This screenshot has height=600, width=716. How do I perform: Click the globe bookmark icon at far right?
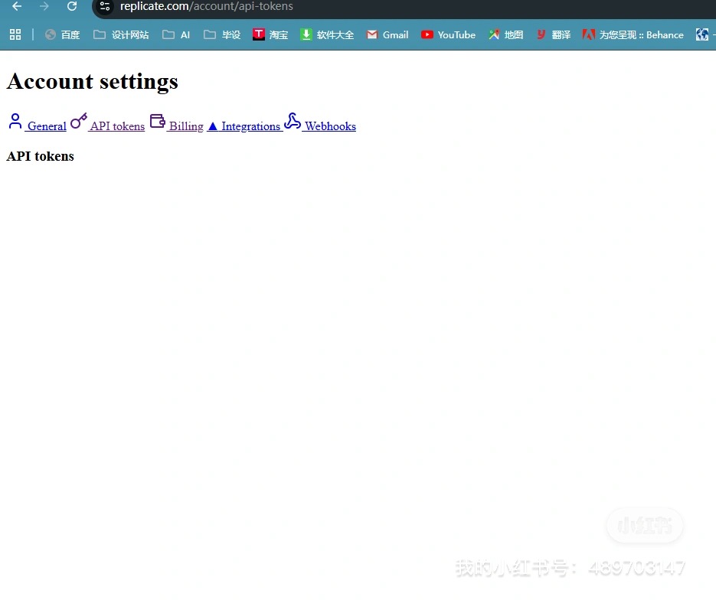point(702,34)
